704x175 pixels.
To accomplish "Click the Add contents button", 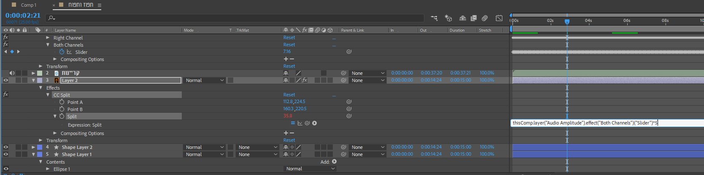I will point(334,162).
